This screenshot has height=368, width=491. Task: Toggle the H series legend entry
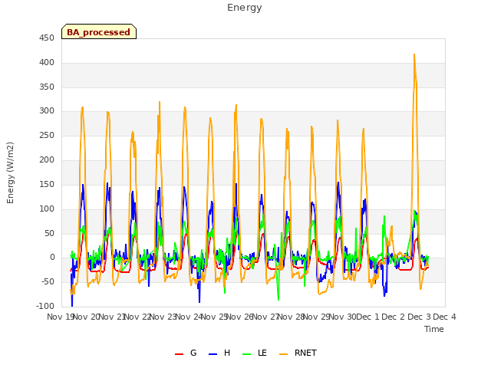219,353
